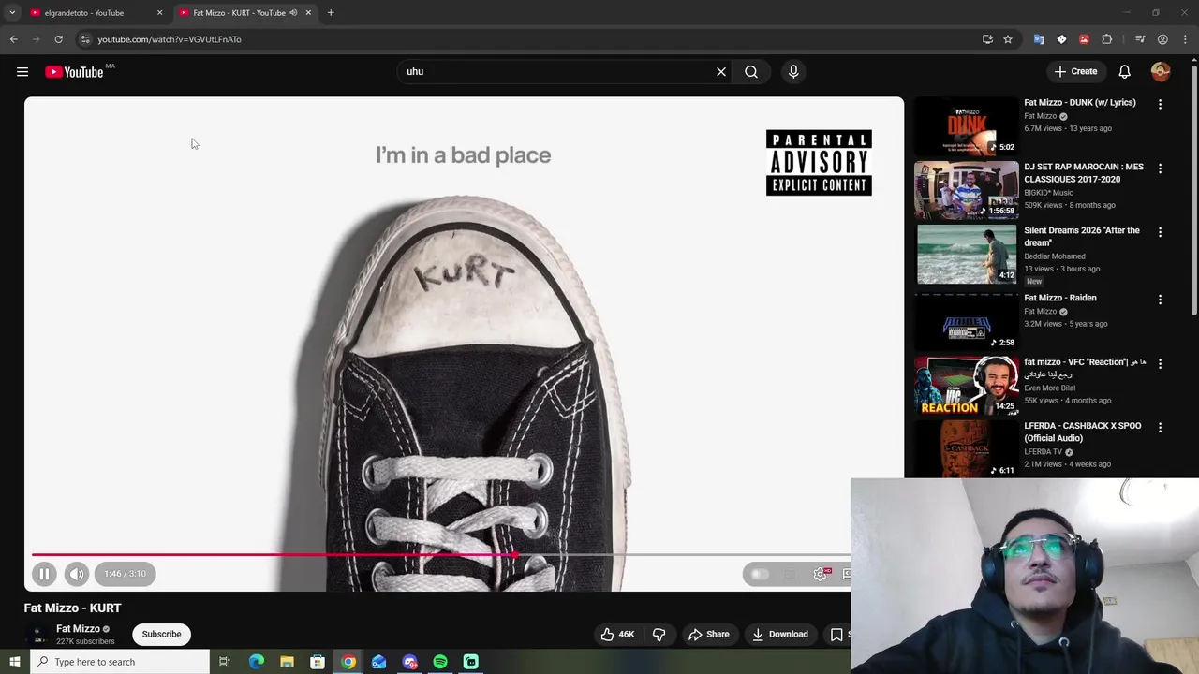Screen dimensions: 1199x674
Task: Pause the video playback
Action: click(x=44, y=574)
